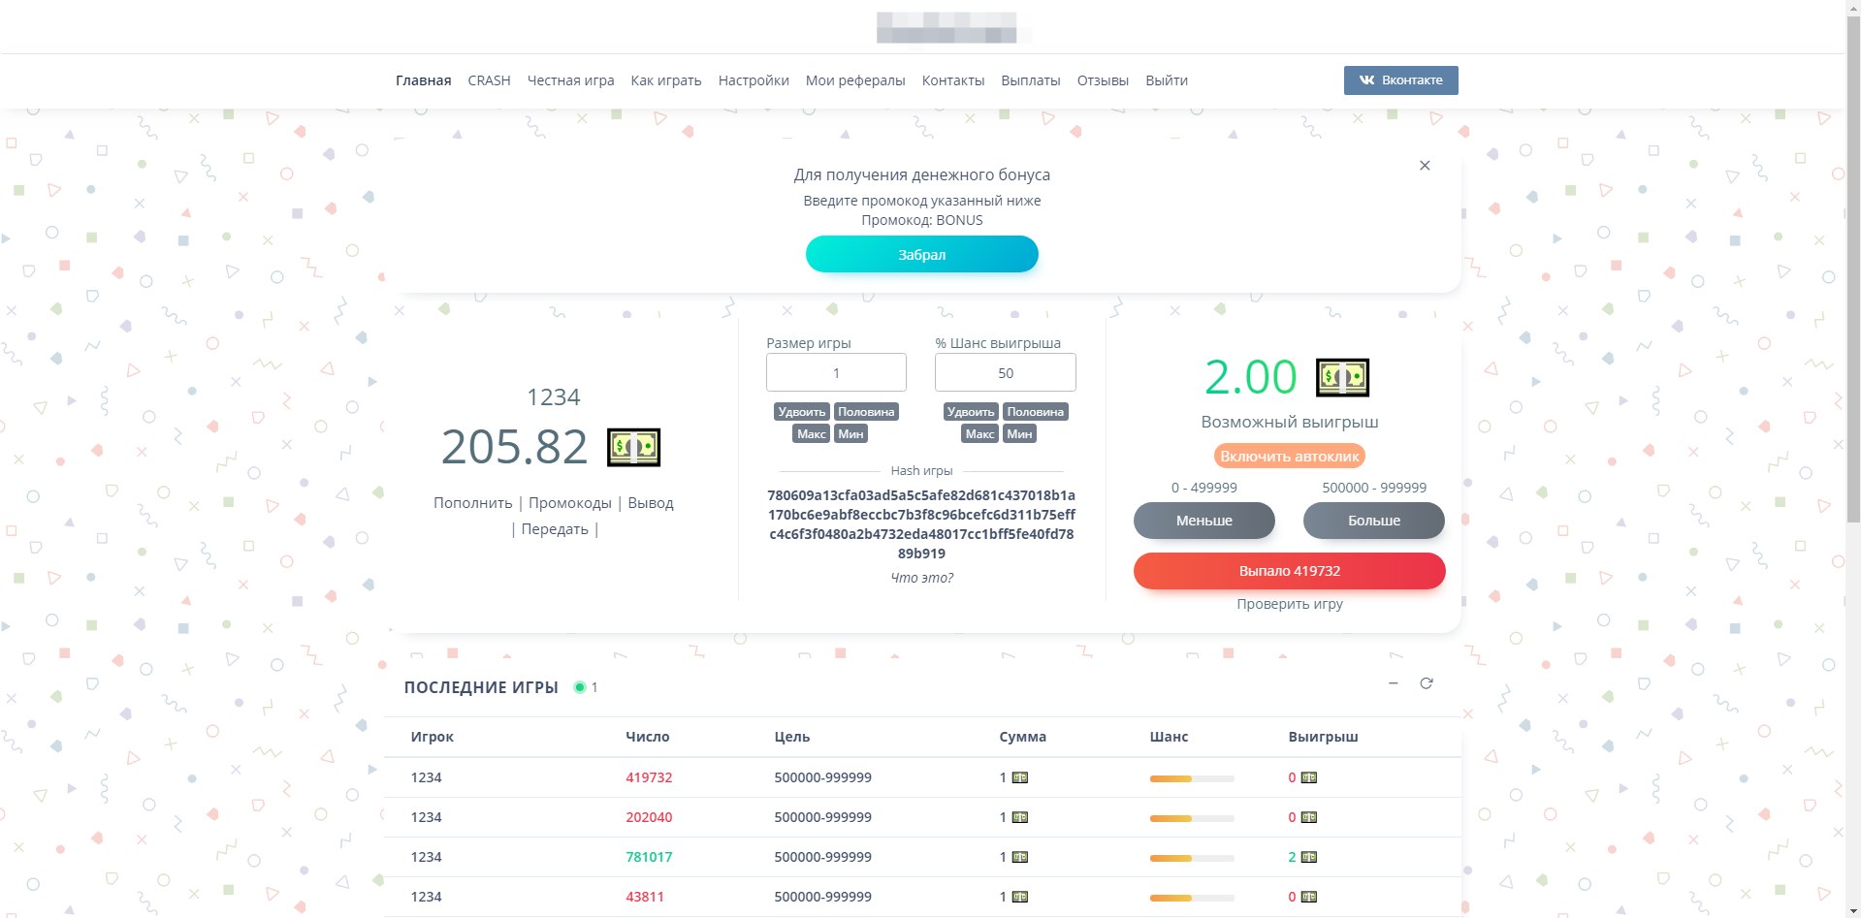Bet on Больше
1861x918 pixels.
tap(1373, 521)
